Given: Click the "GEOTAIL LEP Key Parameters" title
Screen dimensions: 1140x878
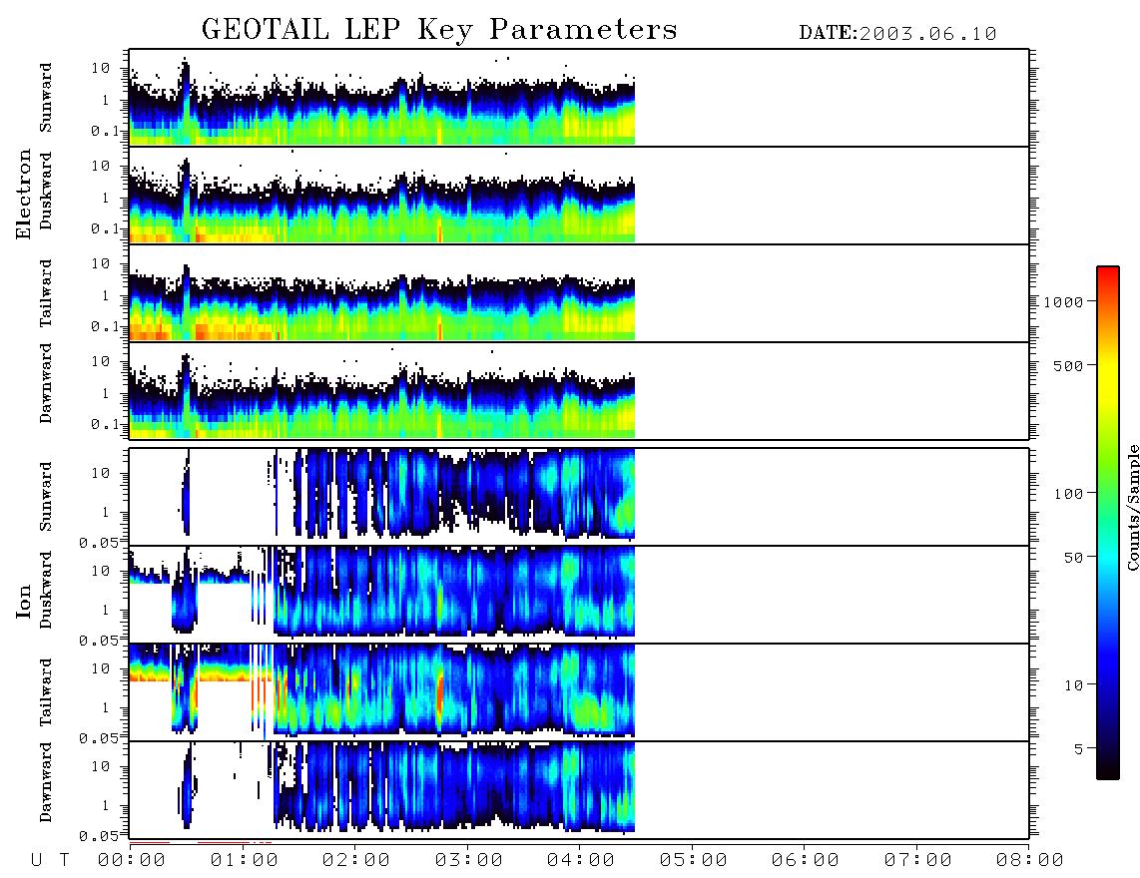Looking at the screenshot, I should click(x=439, y=30).
